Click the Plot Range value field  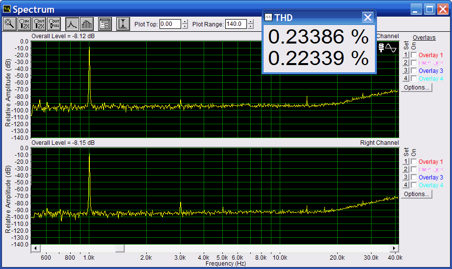(236, 24)
